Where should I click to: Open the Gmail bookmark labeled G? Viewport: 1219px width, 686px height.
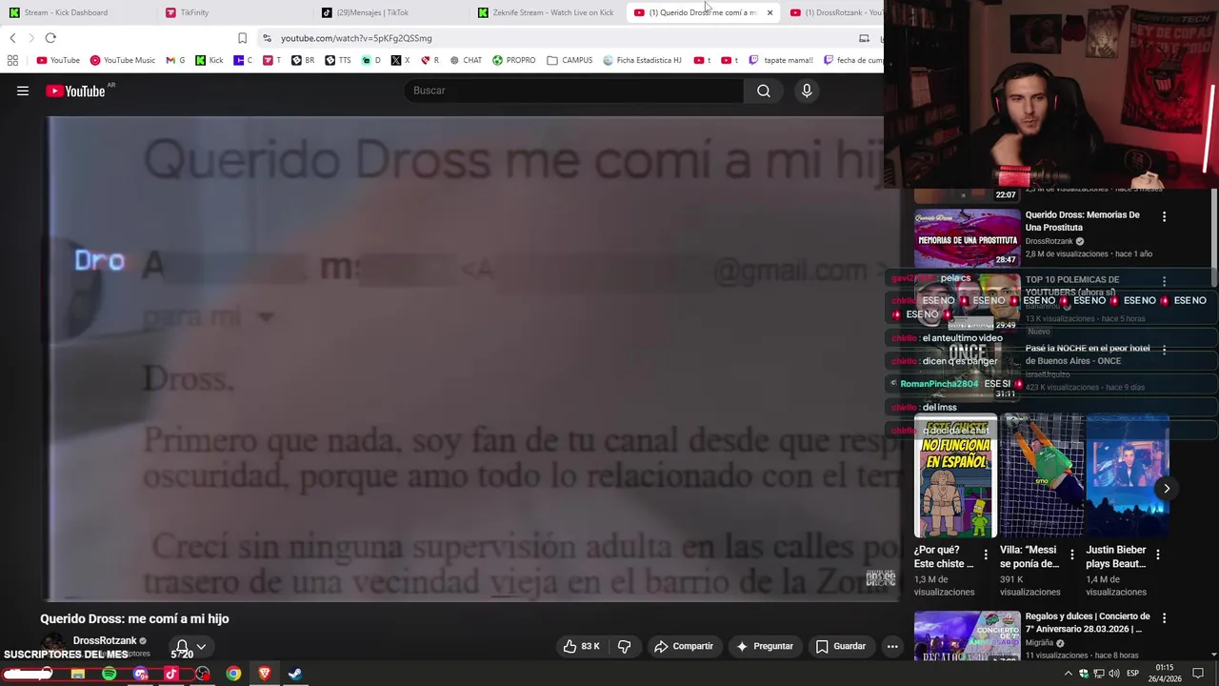click(175, 60)
